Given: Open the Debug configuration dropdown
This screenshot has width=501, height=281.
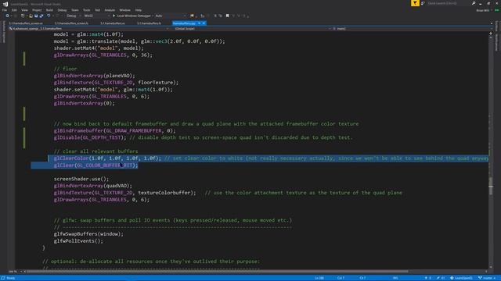Looking at the screenshot, I should point(73,16).
